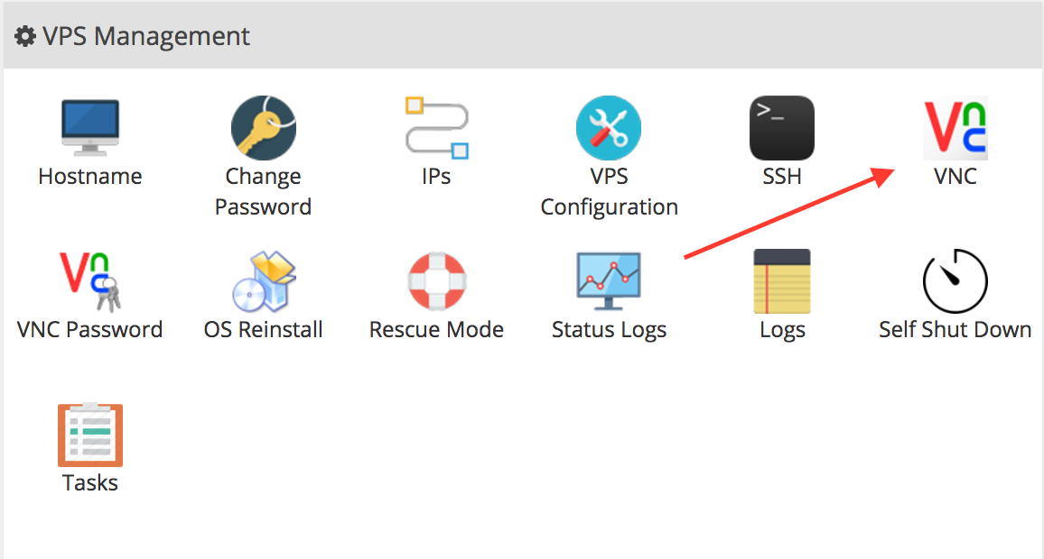
Task: Open the IPs network icon
Action: pos(437,128)
